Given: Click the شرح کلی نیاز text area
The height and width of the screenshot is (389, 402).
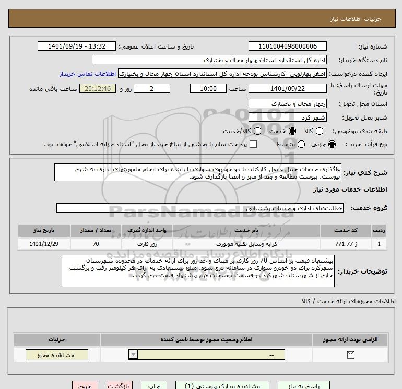Looking at the screenshot, I should [x=198, y=172].
